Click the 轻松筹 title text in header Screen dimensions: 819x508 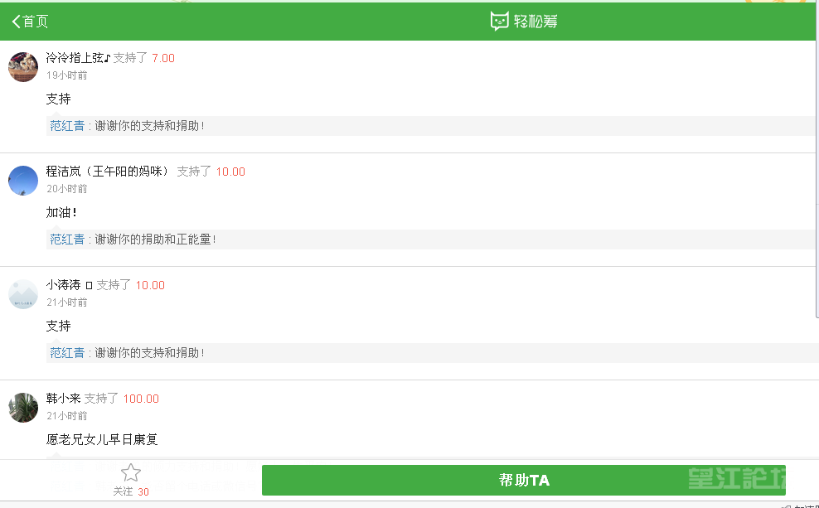click(535, 22)
